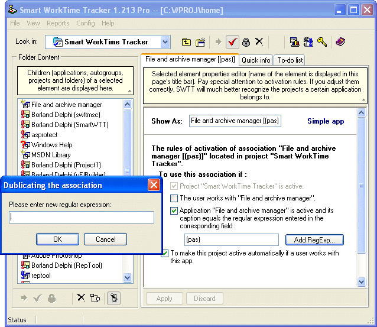Toggle Project "Smart WorkTime Tracker" is active checkbox
The width and height of the screenshot is (377, 327).
point(174,186)
